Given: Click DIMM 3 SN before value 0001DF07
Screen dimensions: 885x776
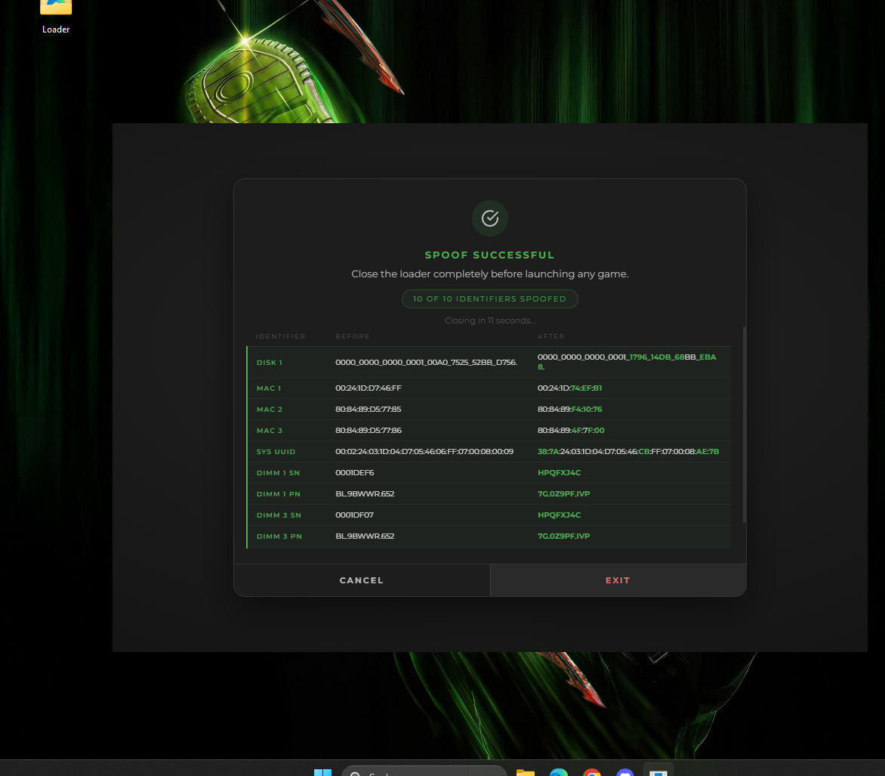Looking at the screenshot, I should click(x=354, y=515).
